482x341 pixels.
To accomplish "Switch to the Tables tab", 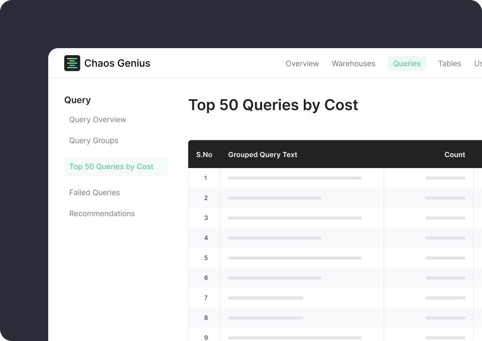I will point(449,64).
